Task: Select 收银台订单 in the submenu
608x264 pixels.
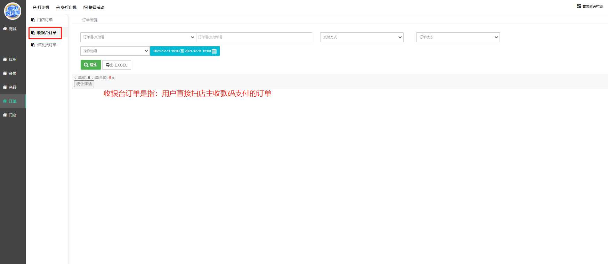Action: click(x=46, y=33)
